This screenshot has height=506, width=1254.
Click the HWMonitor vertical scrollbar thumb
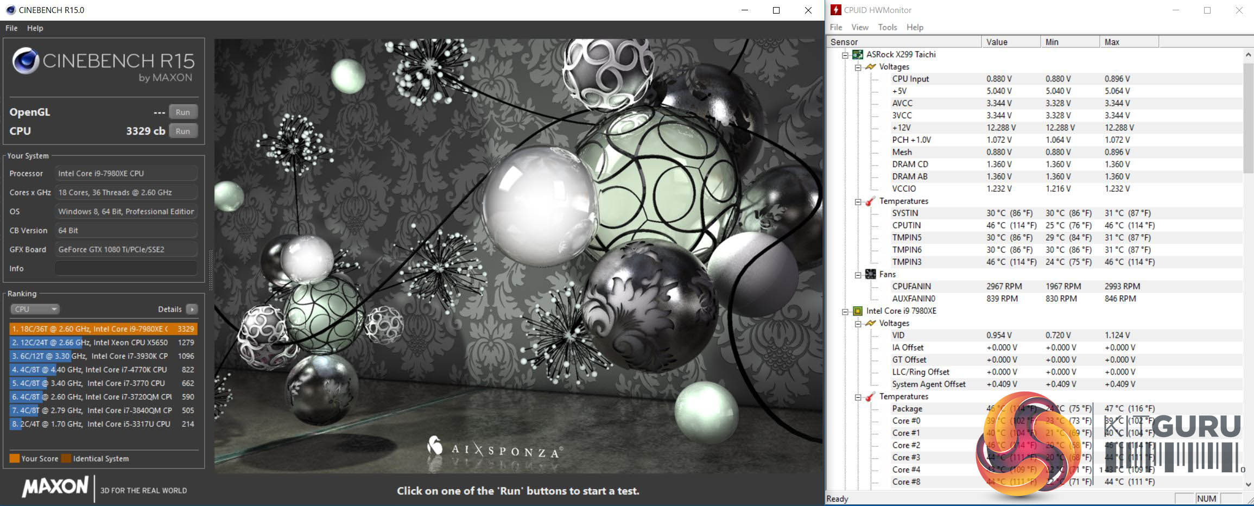point(1248,118)
